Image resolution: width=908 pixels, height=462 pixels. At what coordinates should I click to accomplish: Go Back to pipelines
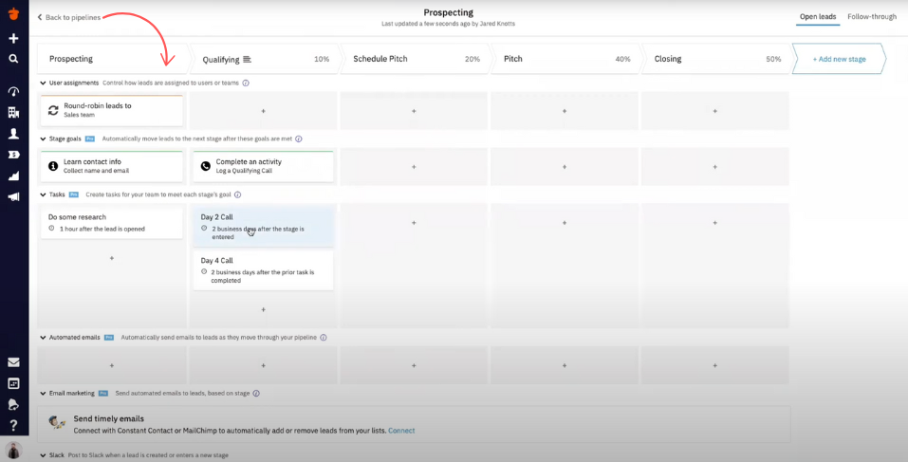point(69,17)
